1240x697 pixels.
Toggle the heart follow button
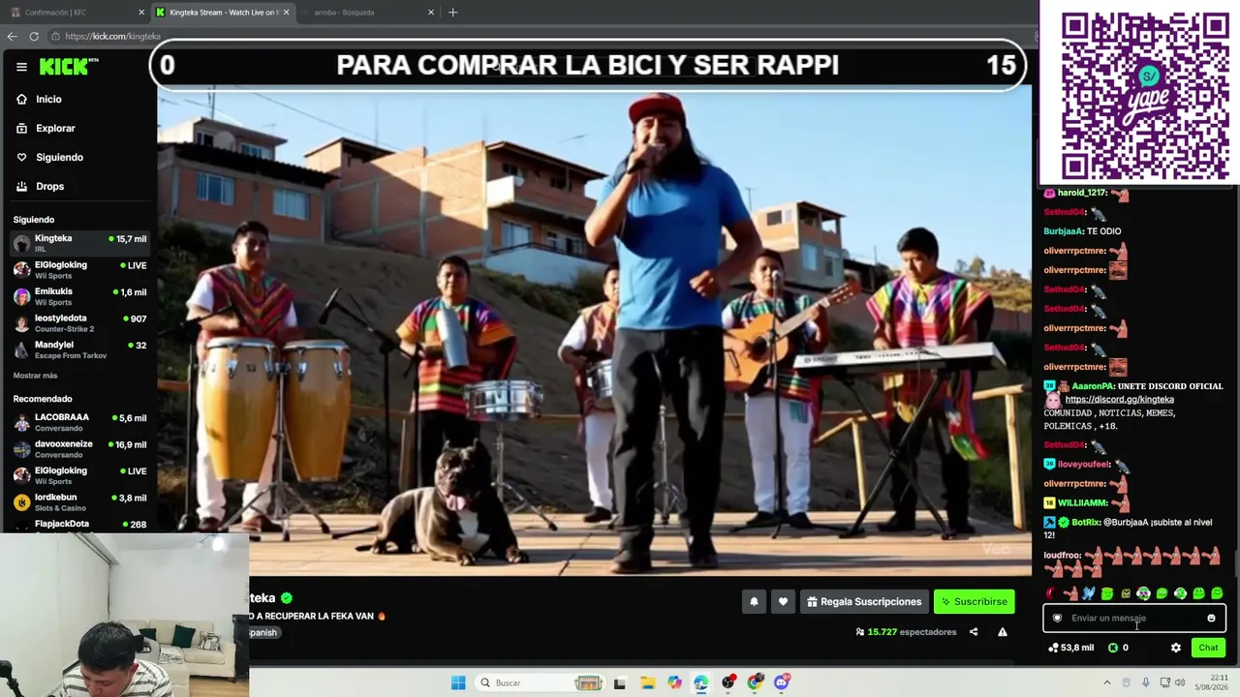783,601
